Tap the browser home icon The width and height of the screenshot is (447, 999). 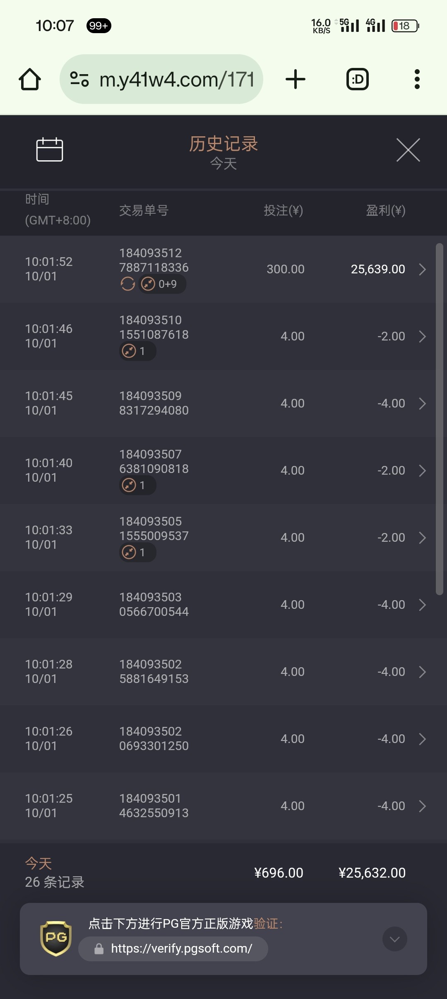(30, 79)
